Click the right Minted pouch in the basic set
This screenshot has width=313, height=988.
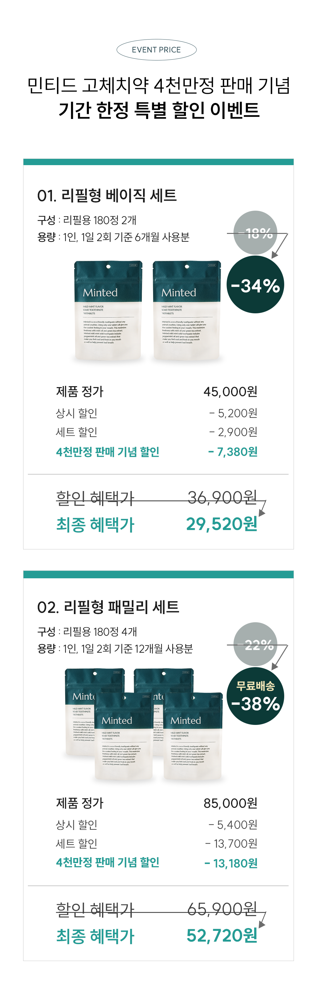[x=187, y=311]
